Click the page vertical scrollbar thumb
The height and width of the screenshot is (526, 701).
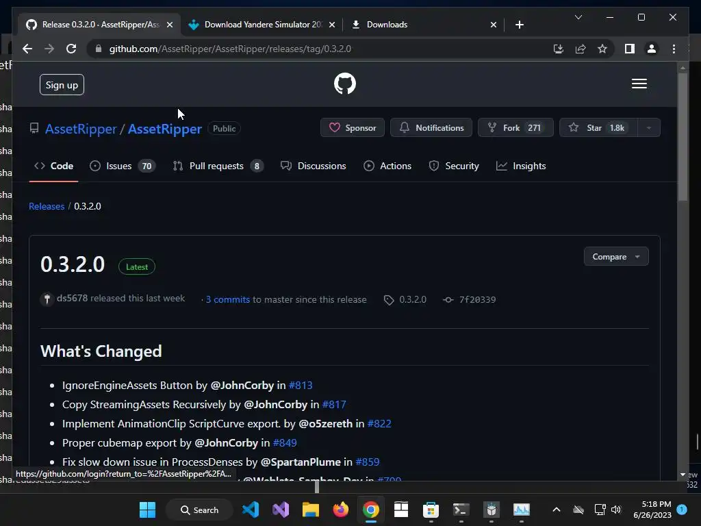click(x=683, y=136)
